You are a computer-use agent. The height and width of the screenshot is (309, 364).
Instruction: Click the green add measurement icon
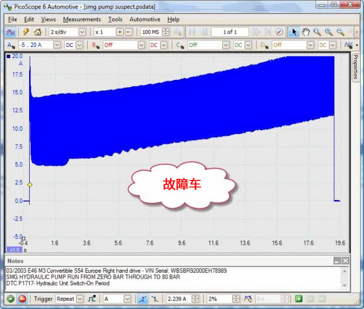click(298, 299)
